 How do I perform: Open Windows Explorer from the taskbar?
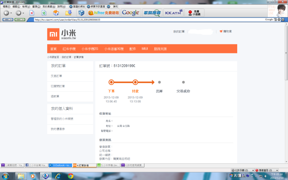pyautogui.click(x=21, y=176)
